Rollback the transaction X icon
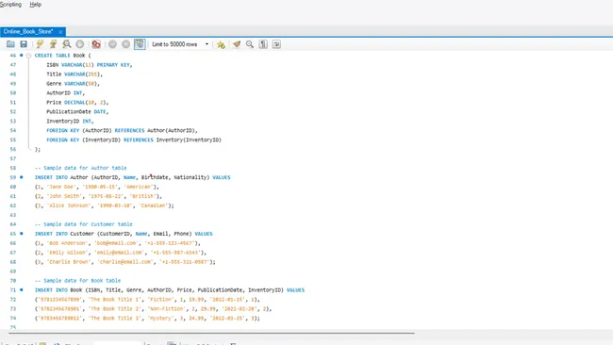613x345 pixels. point(125,44)
